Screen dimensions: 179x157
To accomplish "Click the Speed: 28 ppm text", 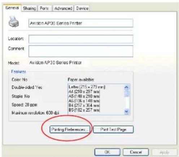I will point(25,105).
